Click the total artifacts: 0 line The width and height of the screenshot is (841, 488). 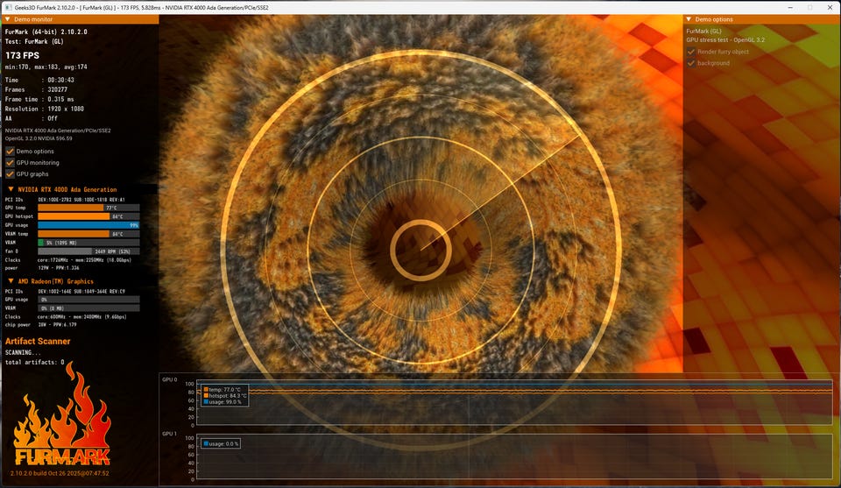35,363
